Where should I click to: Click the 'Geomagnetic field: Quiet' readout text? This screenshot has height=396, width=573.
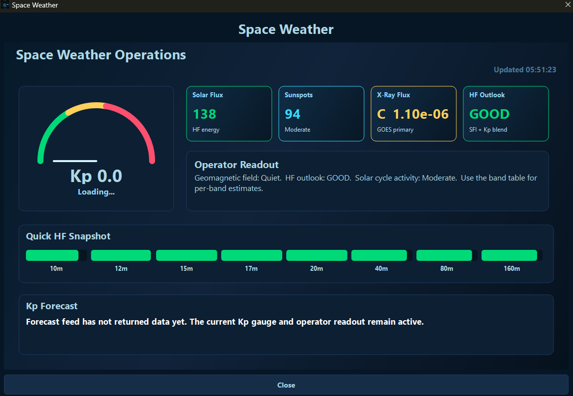[238, 178]
